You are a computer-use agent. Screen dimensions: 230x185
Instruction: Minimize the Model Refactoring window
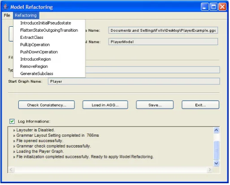click(x=205, y=7)
